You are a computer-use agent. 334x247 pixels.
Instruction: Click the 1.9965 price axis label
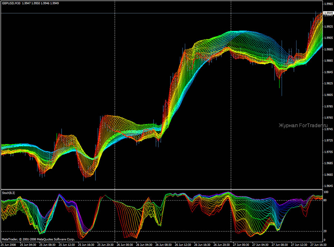point(328,4)
